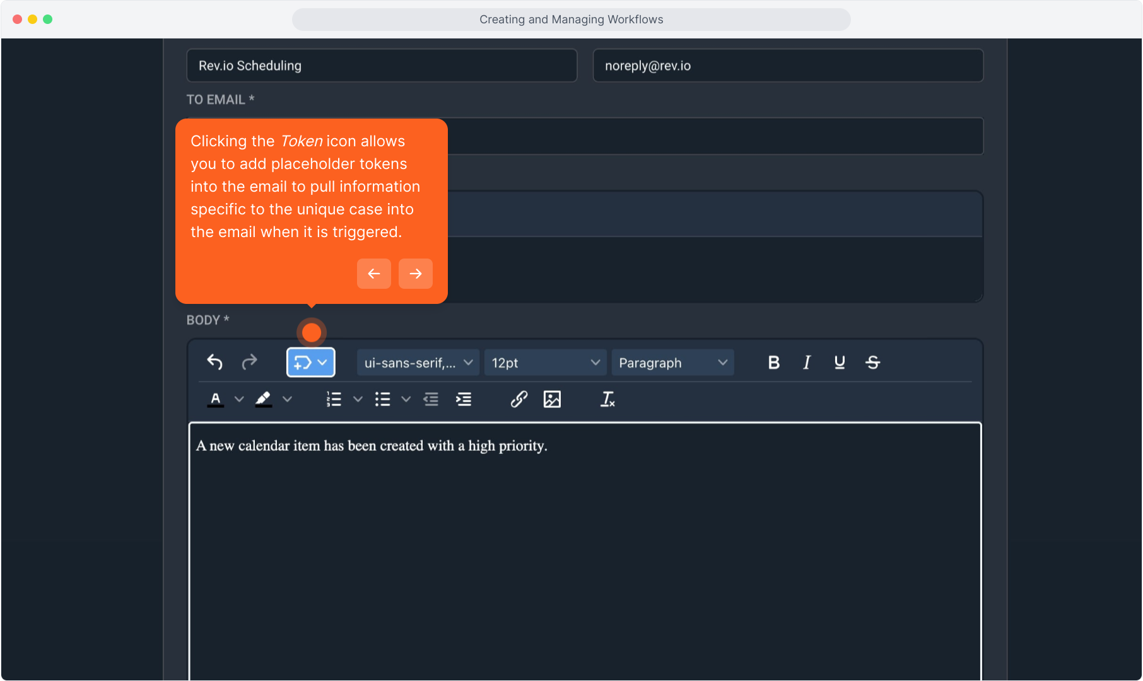Open the ui-sans-serif font family dropdown
Viewport: 1143px width, 681px height.
pos(418,363)
